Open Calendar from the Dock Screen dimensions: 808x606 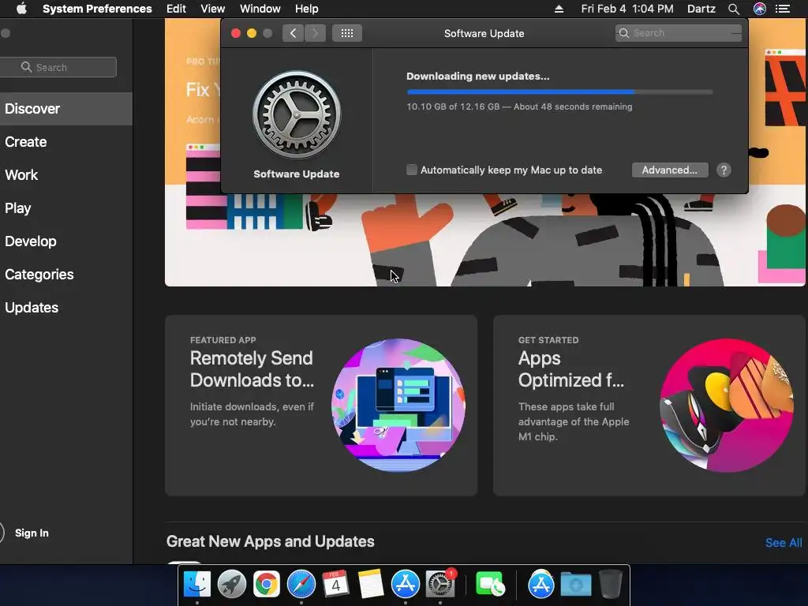point(335,585)
